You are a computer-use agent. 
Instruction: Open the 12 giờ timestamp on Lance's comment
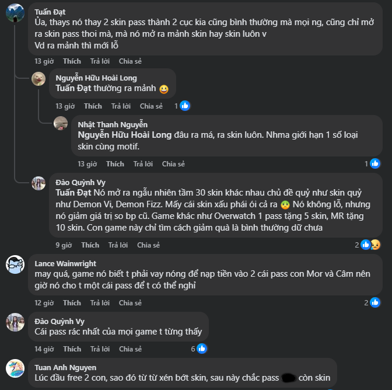click(x=44, y=303)
